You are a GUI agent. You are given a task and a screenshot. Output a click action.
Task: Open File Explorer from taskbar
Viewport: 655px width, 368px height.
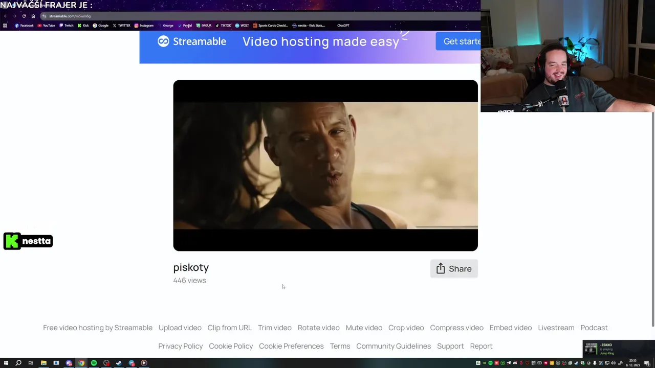click(43, 363)
